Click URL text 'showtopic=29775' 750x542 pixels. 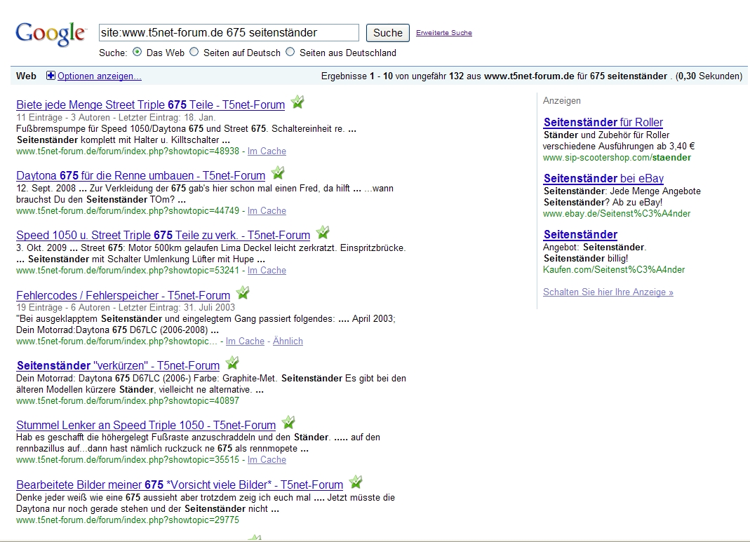(202, 520)
